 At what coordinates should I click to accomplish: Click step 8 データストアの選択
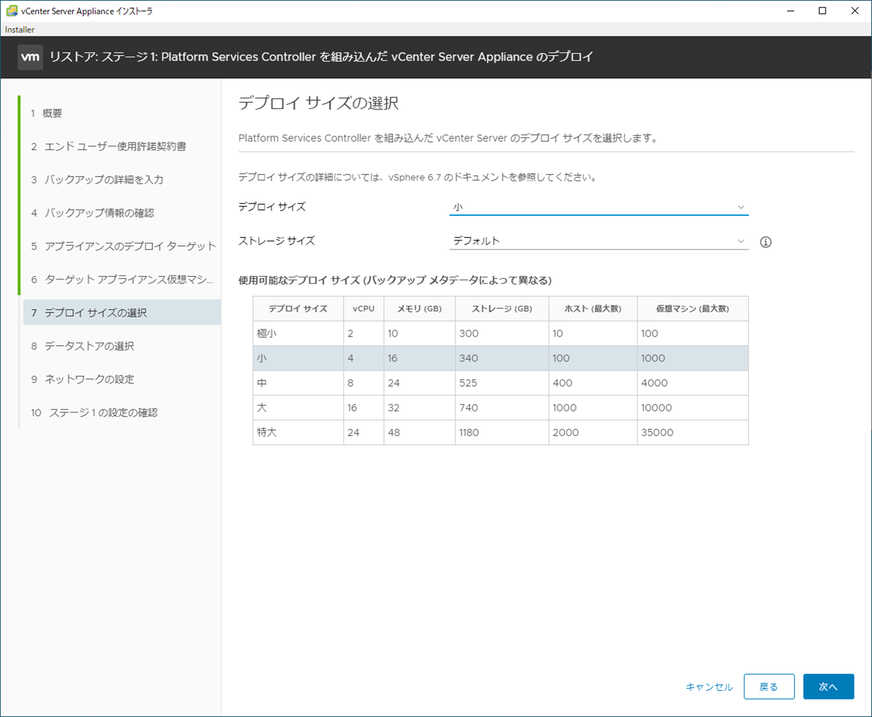pos(89,346)
